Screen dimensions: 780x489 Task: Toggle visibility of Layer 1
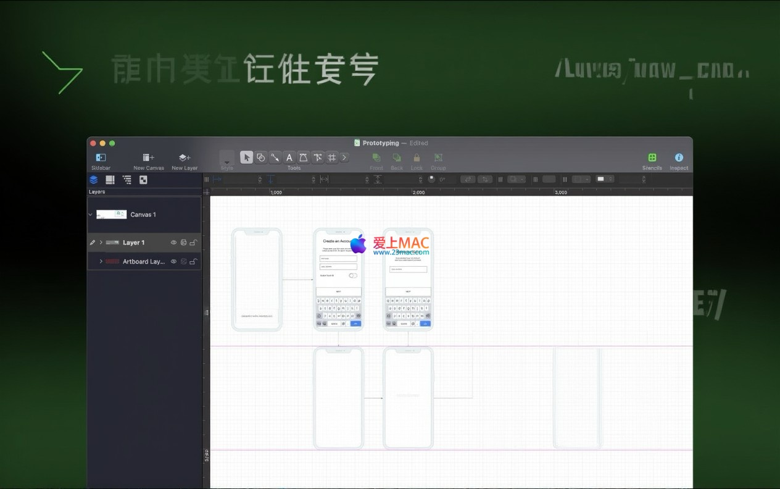pyautogui.click(x=173, y=243)
